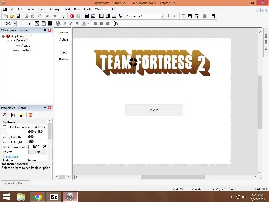Click the frame editor horizontal scrollbar thumb
Screen dimensions: 269x202
pyautogui.click(x=172, y=177)
